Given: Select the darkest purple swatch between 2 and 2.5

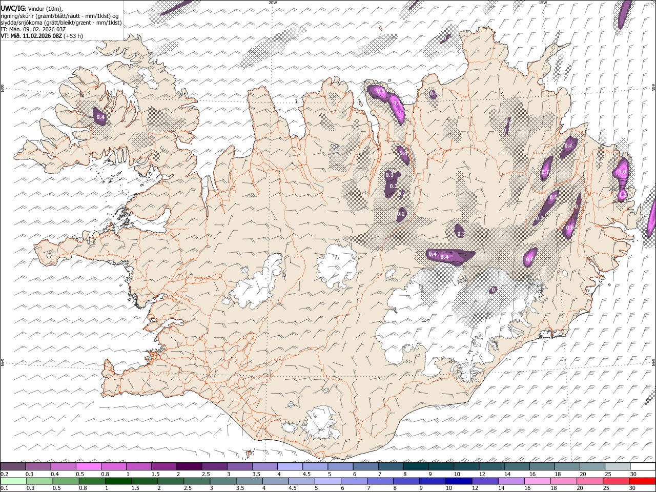Looking at the screenshot, I should coord(189,466).
